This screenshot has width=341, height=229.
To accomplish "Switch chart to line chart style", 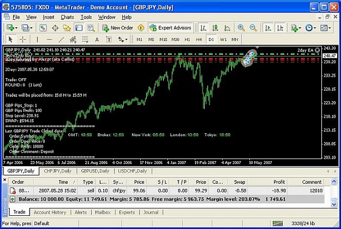I will pos(228,28).
